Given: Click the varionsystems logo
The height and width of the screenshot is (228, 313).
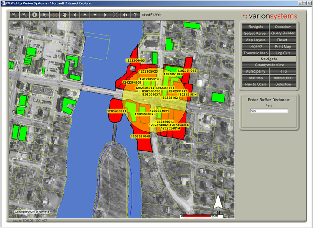Looking at the screenshot, I should click(x=270, y=16).
